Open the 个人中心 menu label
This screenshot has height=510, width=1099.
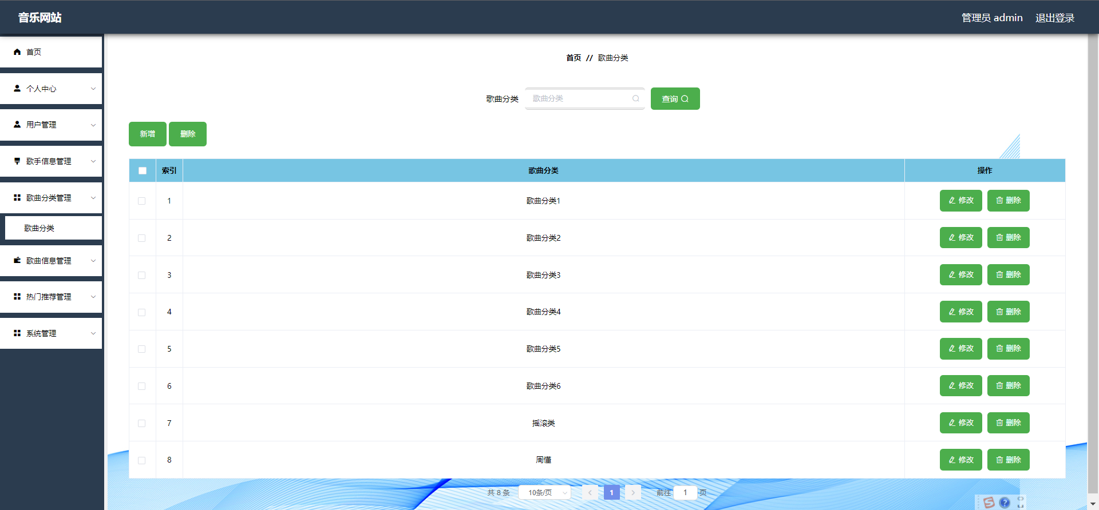click(41, 89)
